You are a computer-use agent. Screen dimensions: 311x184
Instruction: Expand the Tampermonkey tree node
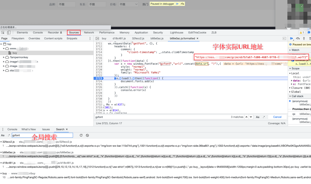pyautogui.click(x=3, y=57)
